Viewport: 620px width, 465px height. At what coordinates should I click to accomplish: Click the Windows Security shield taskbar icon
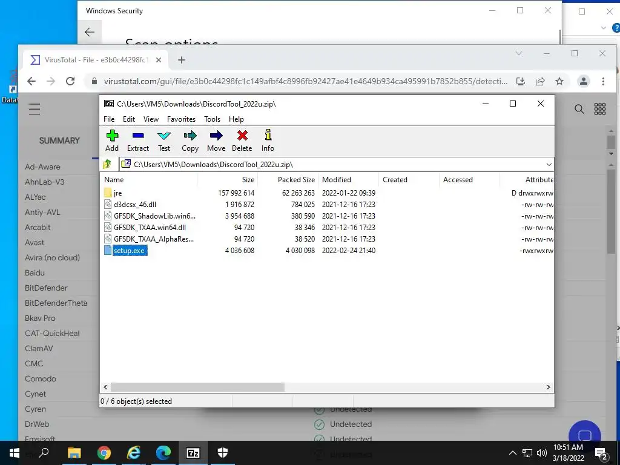tap(223, 453)
